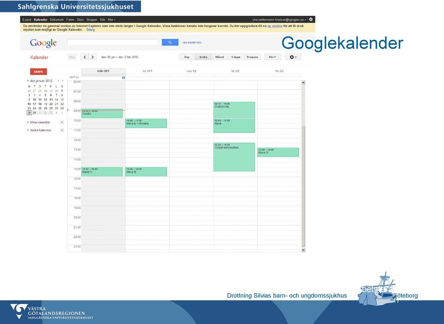Click the 'tor 2/2' day header
The height and width of the screenshot is (324, 444).
[235, 71]
